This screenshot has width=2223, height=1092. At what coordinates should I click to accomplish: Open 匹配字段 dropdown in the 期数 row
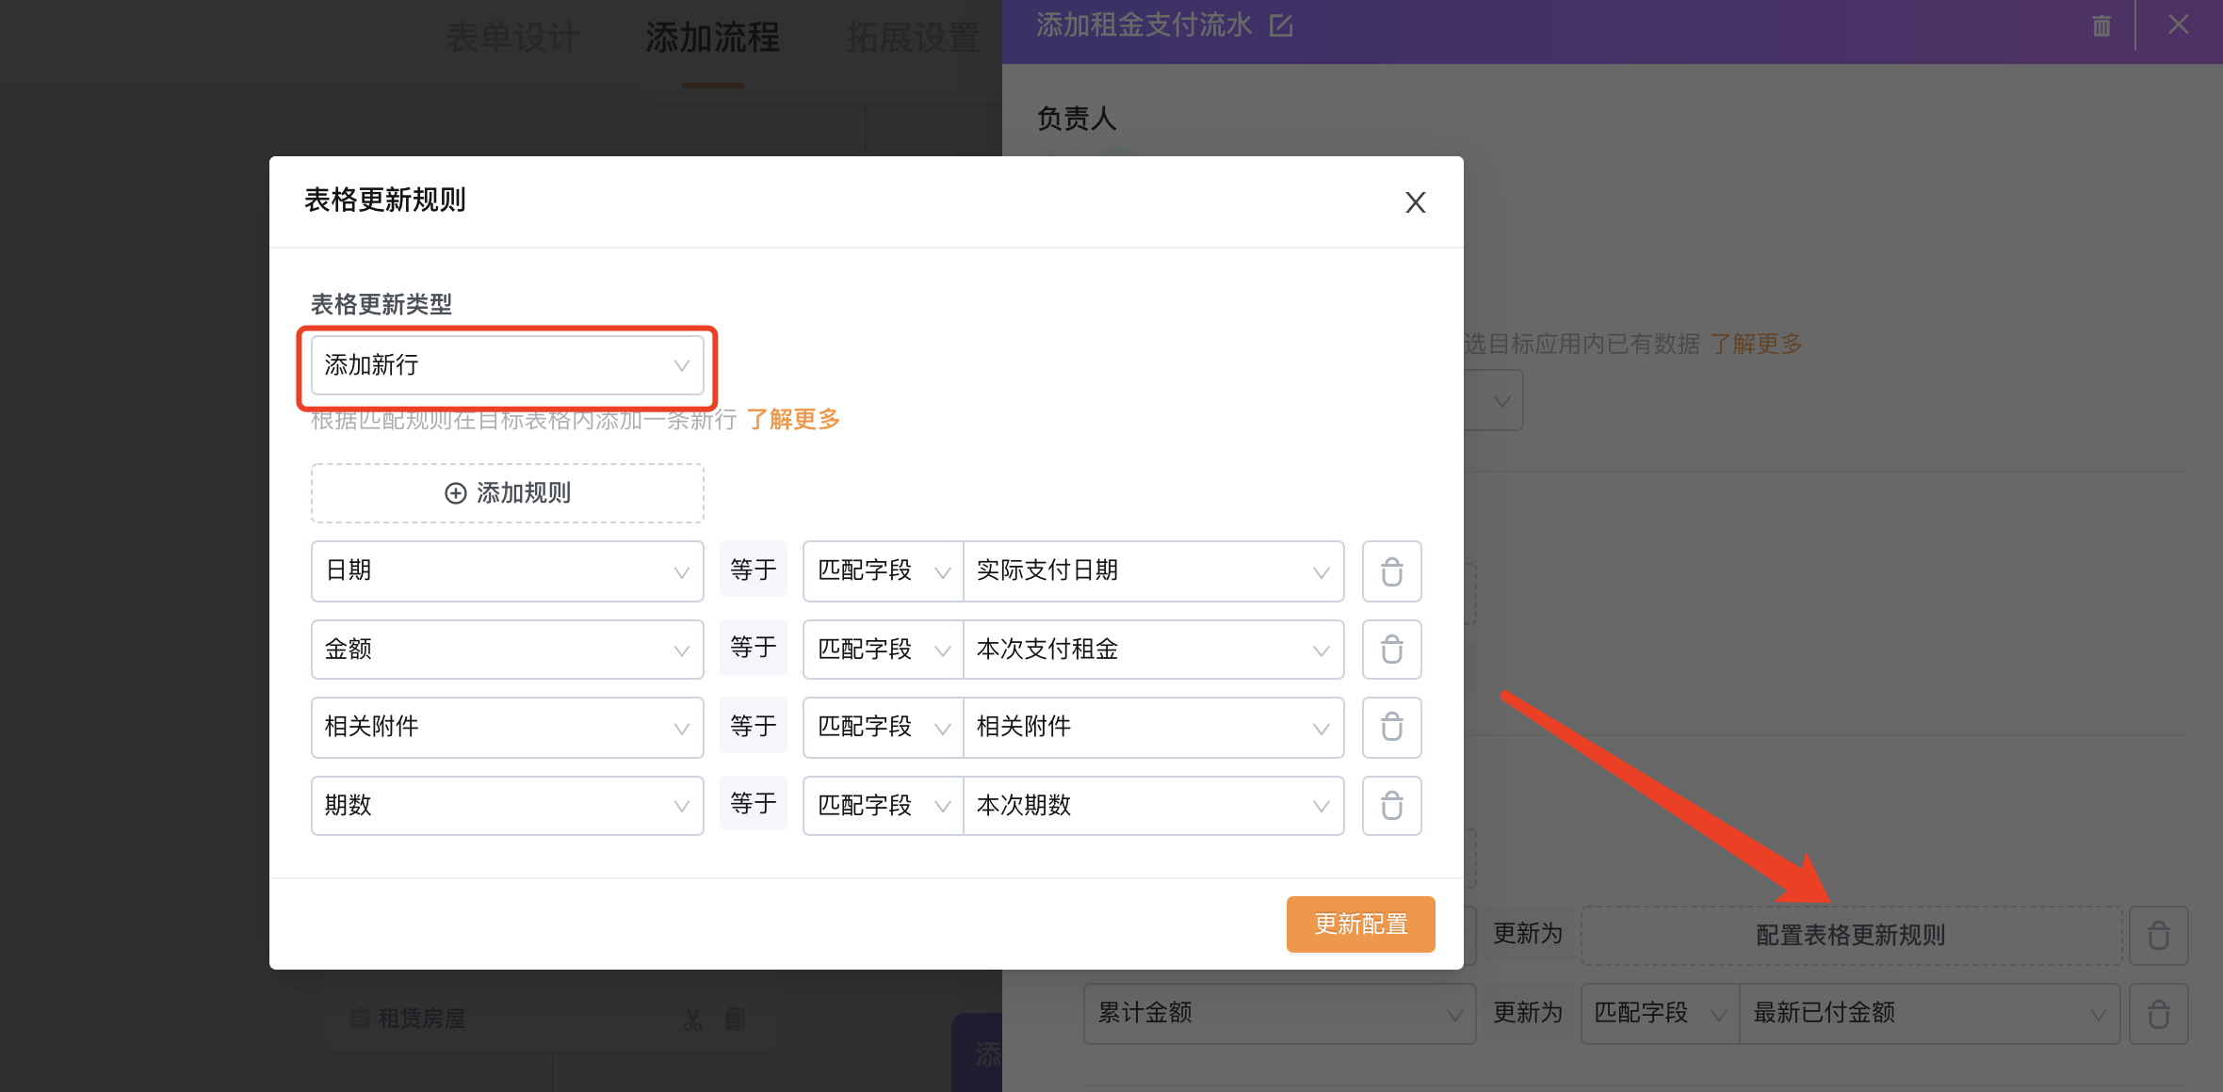(x=883, y=806)
